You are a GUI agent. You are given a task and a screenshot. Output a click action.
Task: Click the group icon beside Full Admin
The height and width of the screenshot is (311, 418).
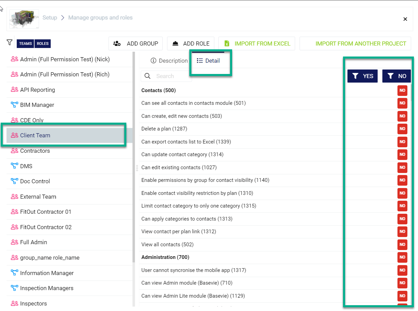coord(14,242)
